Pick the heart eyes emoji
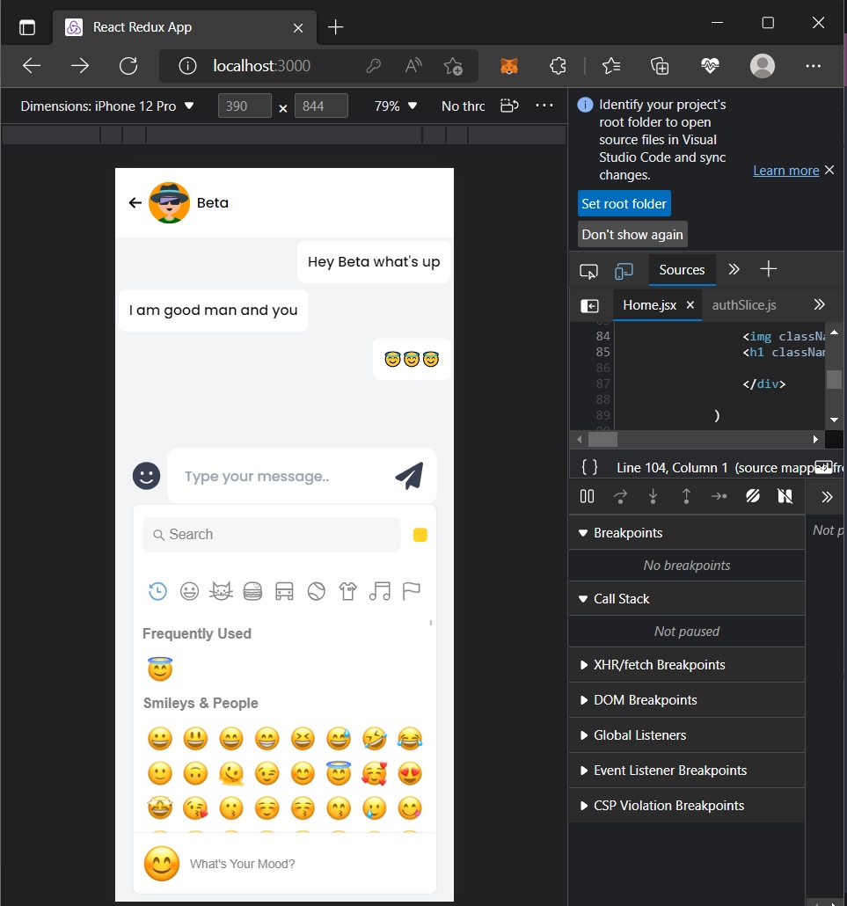Viewport: 847px width, 906px height. [x=410, y=774]
